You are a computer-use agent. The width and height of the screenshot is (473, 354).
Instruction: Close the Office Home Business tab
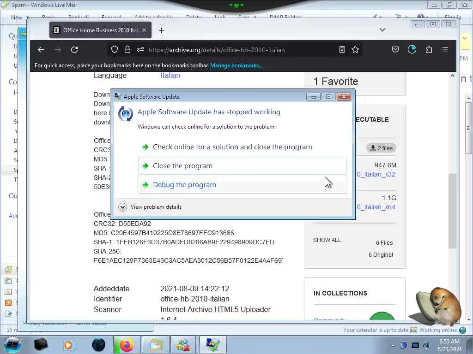(144, 30)
